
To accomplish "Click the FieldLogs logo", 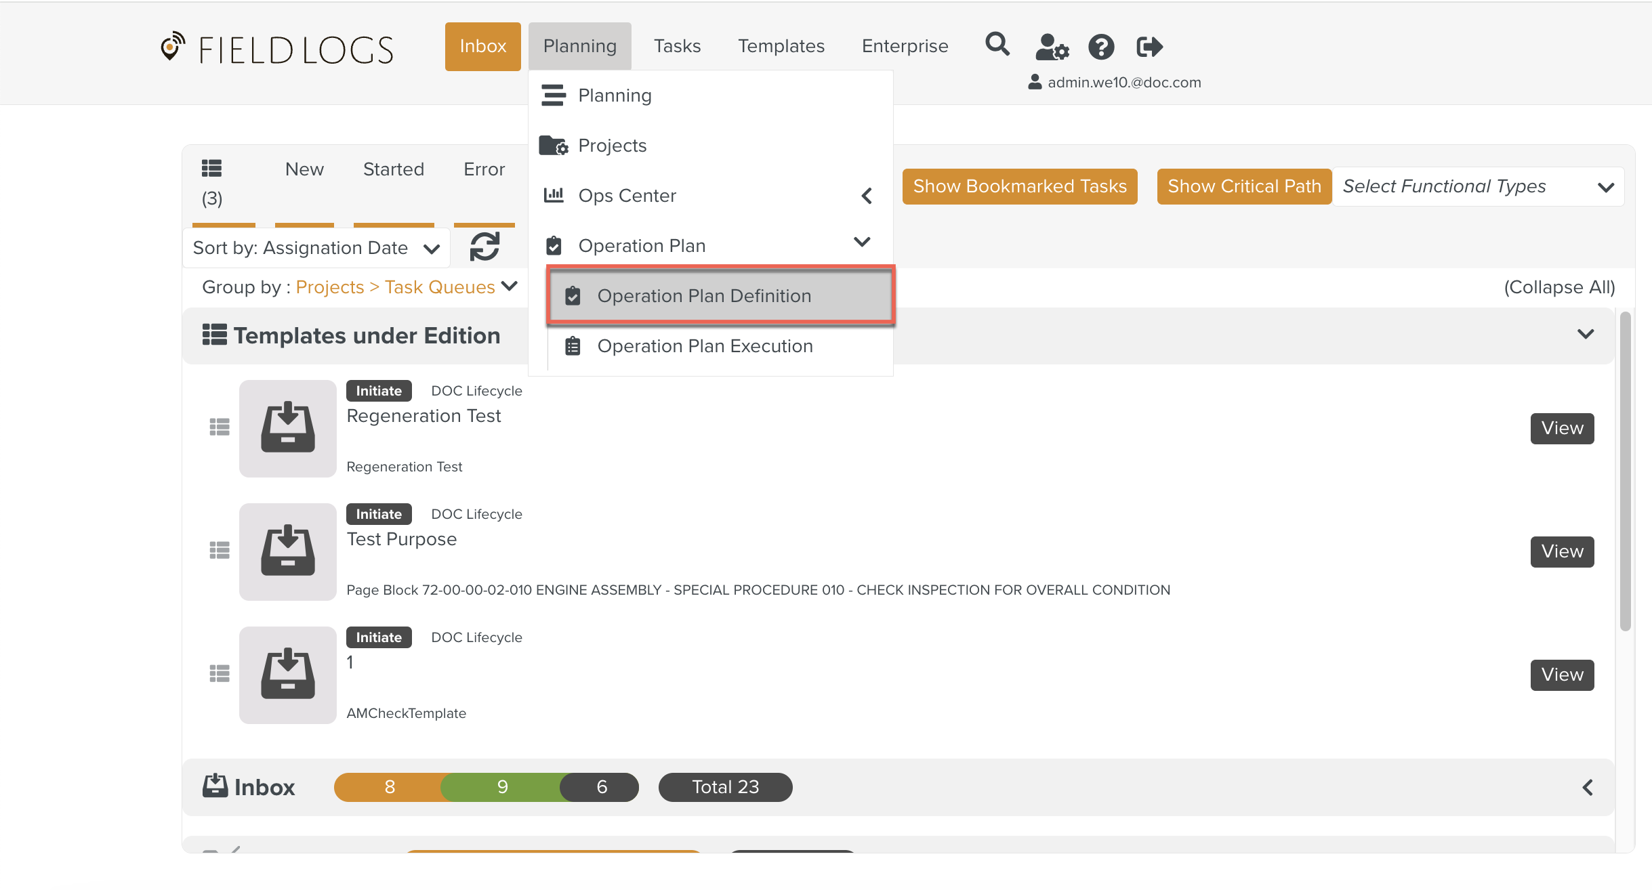I will (x=278, y=49).
